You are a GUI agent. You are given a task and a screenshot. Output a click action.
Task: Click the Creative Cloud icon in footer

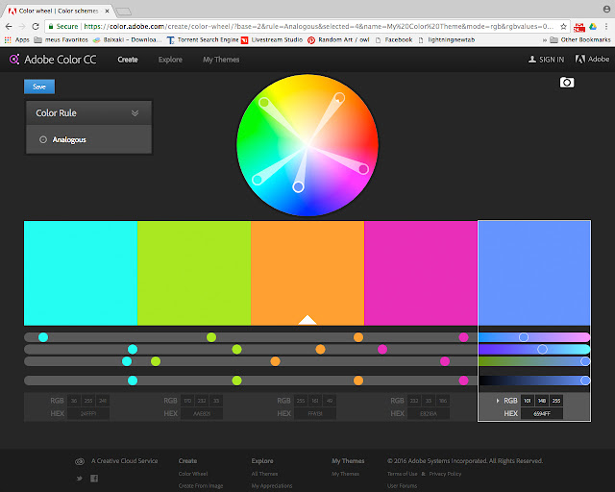coord(80,461)
